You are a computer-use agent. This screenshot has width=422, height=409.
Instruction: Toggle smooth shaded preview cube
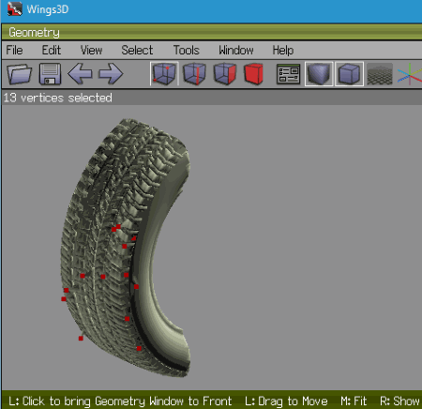[319, 74]
